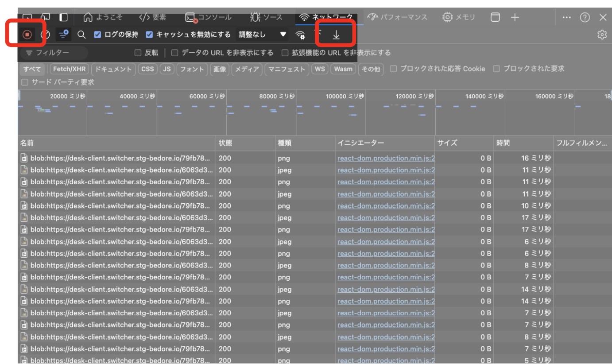Sort by the 名前 column header

point(117,143)
